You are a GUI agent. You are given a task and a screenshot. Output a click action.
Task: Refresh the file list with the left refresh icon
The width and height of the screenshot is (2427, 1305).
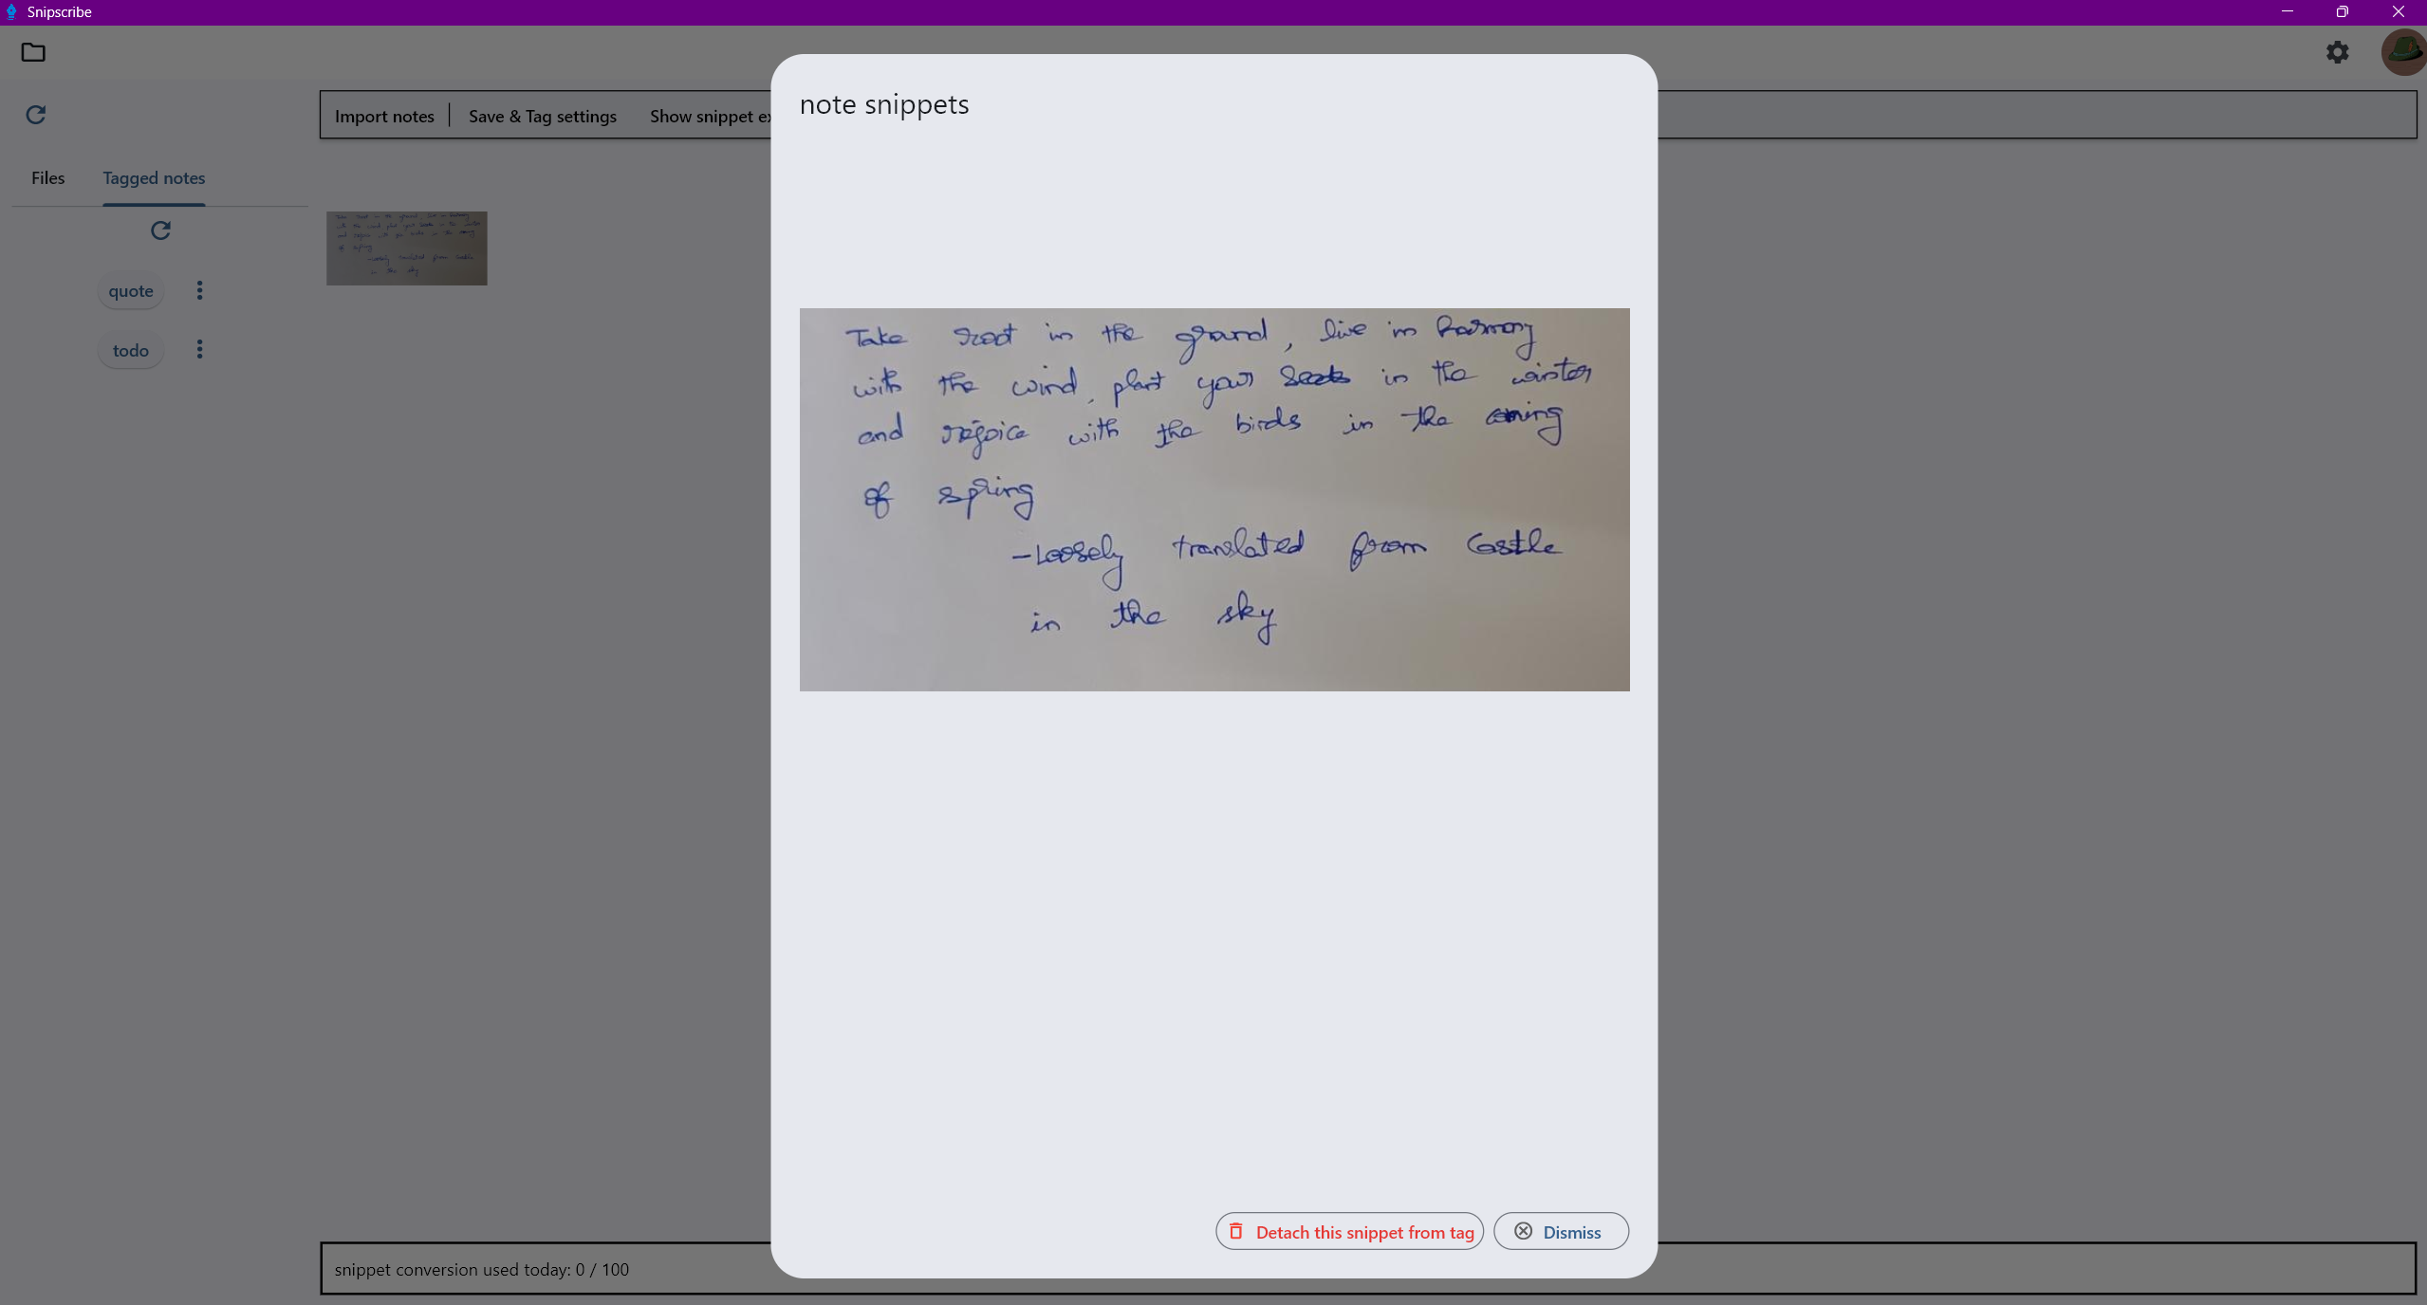point(36,115)
